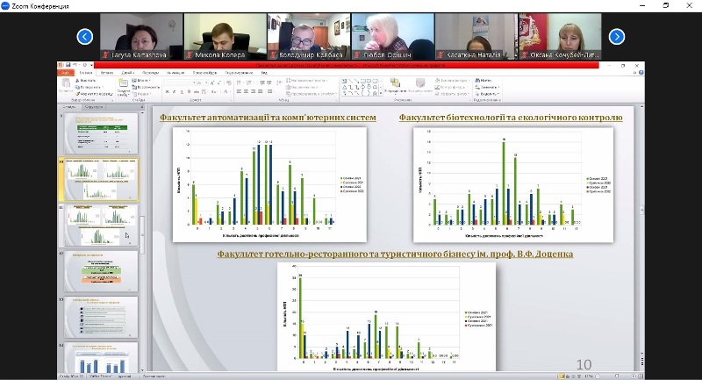Toggle strikethrough formatting
Screen dimensions: 702x380
tap(197, 92)
